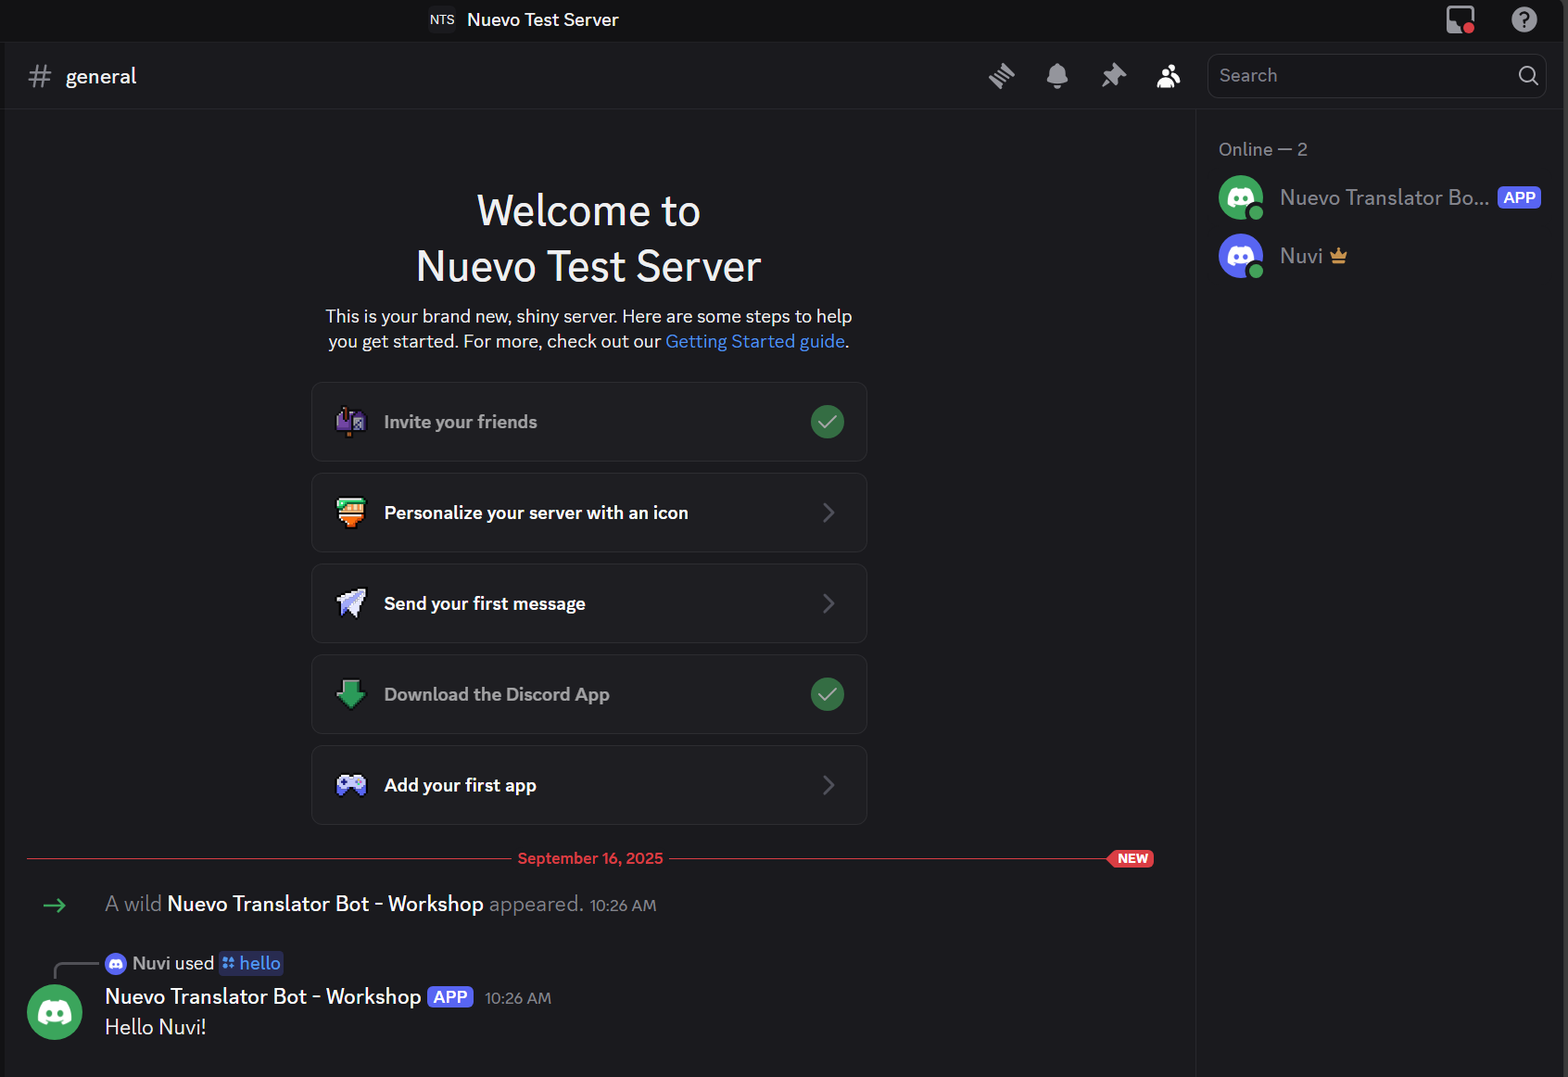
Task: Click Nuvi's small avatar in command reply
Action: [116, 964]
